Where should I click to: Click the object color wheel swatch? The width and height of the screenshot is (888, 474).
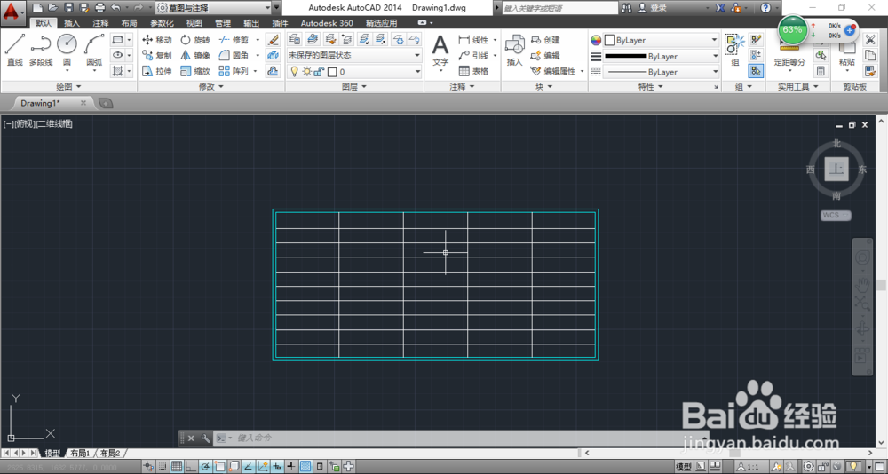(596, 40)
